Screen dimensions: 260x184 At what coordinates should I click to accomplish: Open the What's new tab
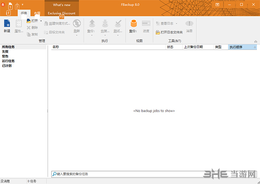click(x=62, y=5)
